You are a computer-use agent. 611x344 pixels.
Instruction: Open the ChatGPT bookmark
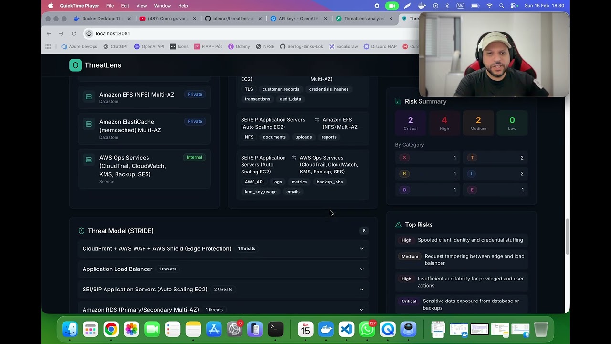pos(116,46)
